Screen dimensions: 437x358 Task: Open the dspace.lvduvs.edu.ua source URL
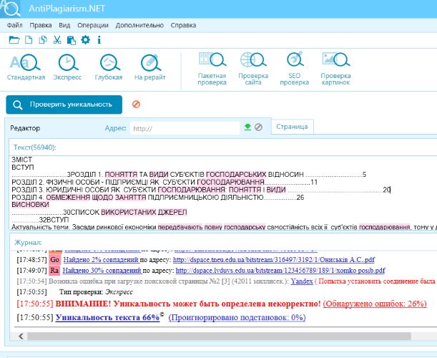pos(280,271)
